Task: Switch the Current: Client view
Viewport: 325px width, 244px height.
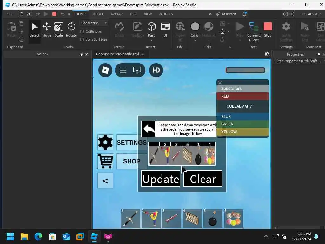Action: [x=254, y=32]
